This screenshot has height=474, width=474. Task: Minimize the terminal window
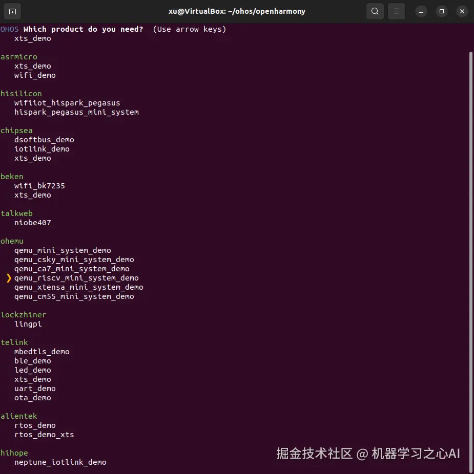point(421,11)
